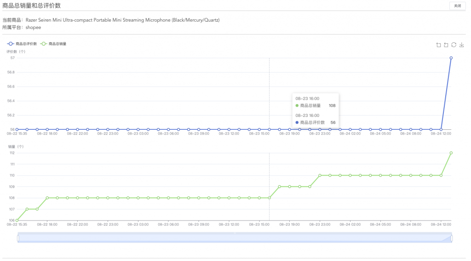The image size is (471, 261).
Task: Select the first green point at value 109
Action: (279, 187)
